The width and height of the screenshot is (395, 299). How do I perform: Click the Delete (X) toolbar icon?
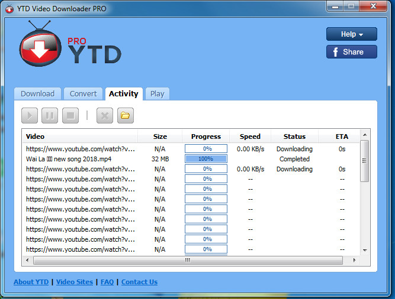[x=105, y=116]
